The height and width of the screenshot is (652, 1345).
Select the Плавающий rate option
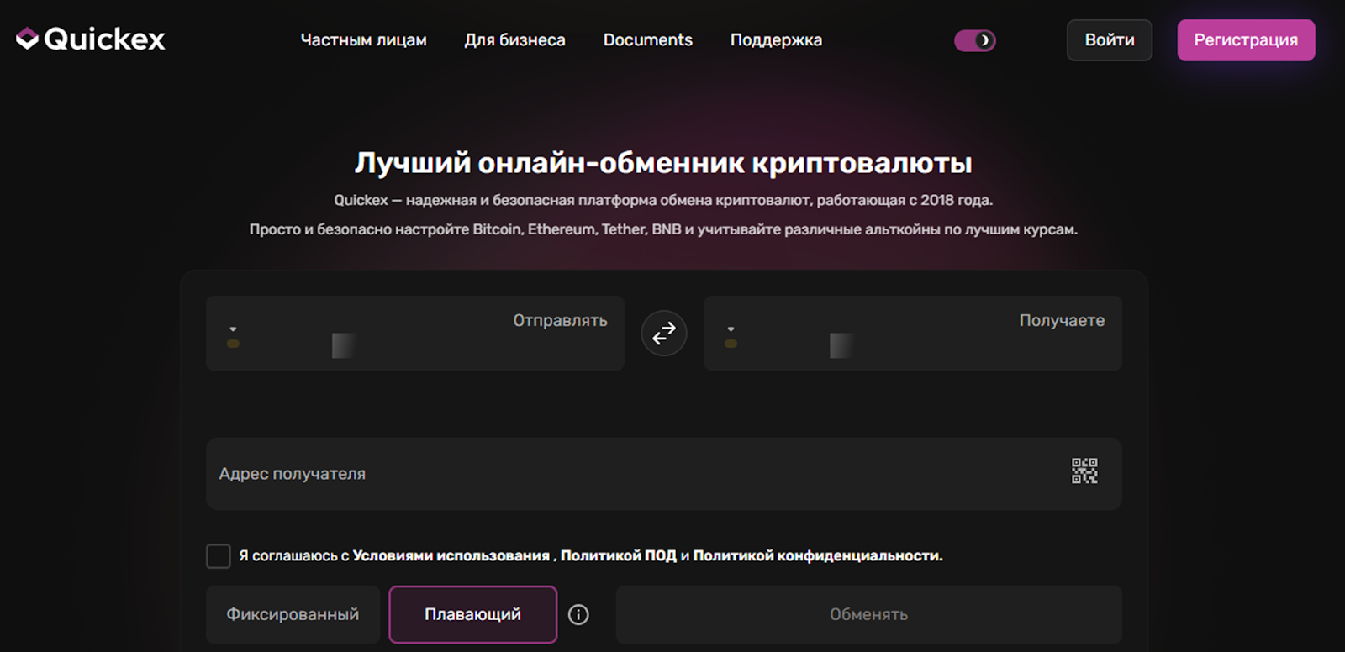(473, 615)
